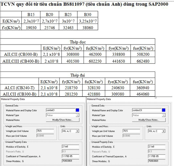Image resolution: width=174 pixels, height=166 pixels.
Task: Click the Shear Modulus field in right dialog
Action: (157, 161)
